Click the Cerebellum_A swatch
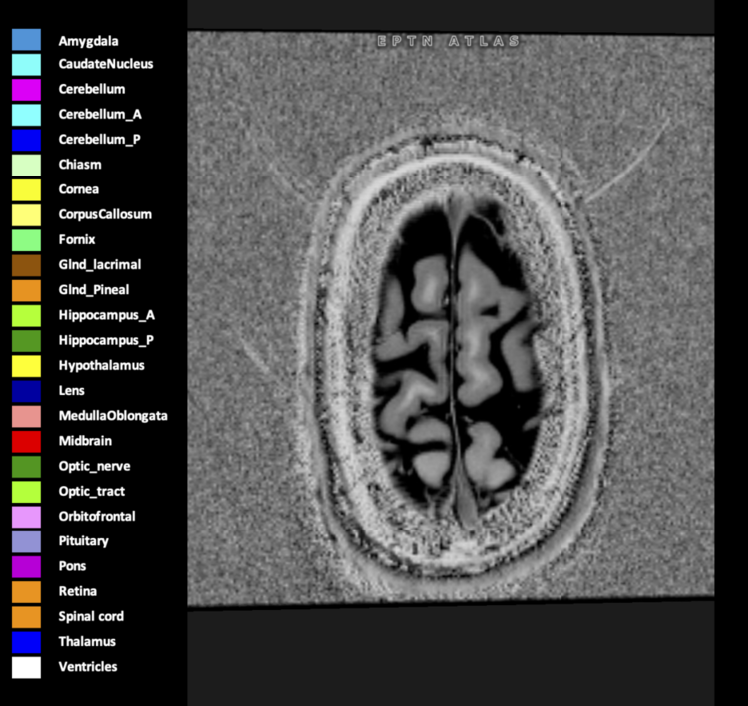Screen dimensions: 748x706 [26, 115]
